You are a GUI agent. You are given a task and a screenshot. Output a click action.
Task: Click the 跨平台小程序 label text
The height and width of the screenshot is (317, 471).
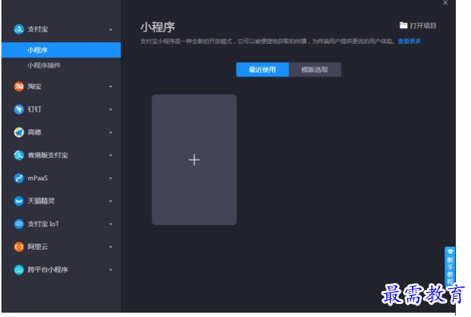point(48,270)
